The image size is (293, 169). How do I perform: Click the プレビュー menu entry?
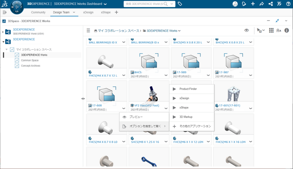[136, 117]
